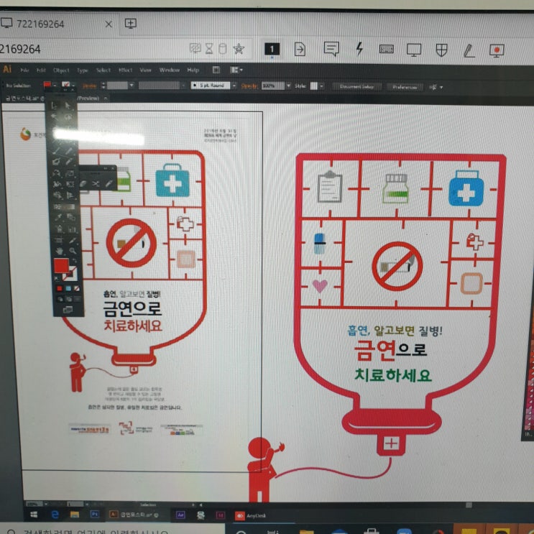
Task: Expand the opacity percentage dropdown
Action: (x=288, y=86)
